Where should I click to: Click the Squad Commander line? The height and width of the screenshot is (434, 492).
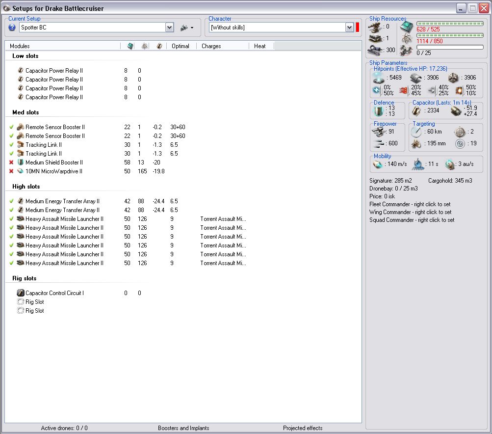click(412, 220)
